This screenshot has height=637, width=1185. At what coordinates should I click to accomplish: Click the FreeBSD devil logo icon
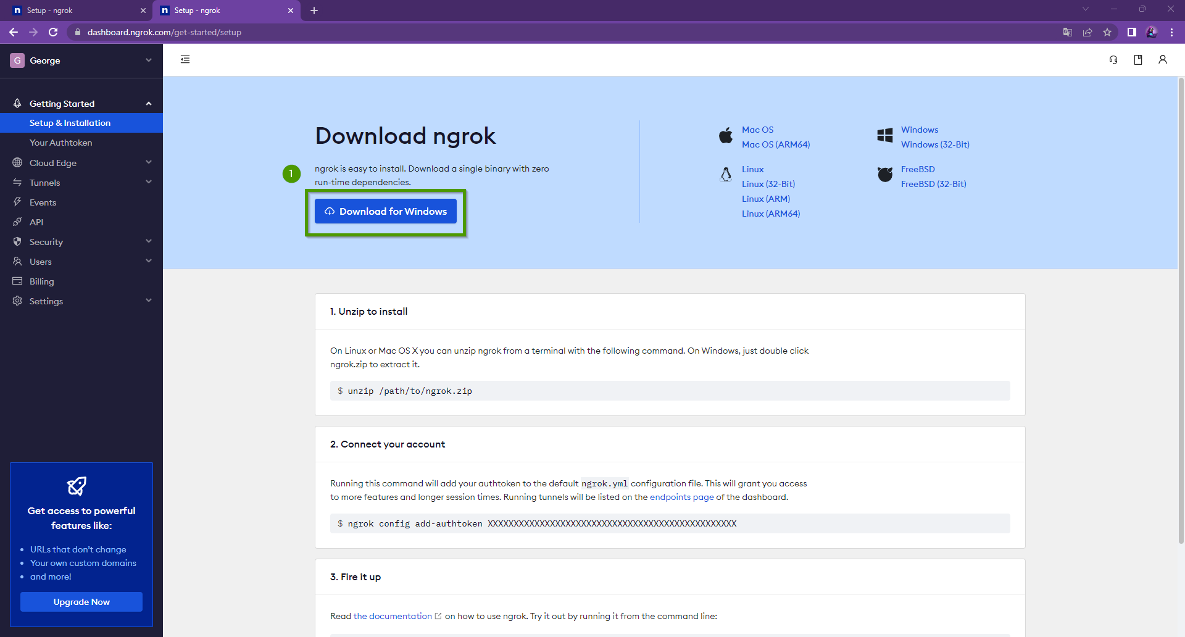[885, 175]
